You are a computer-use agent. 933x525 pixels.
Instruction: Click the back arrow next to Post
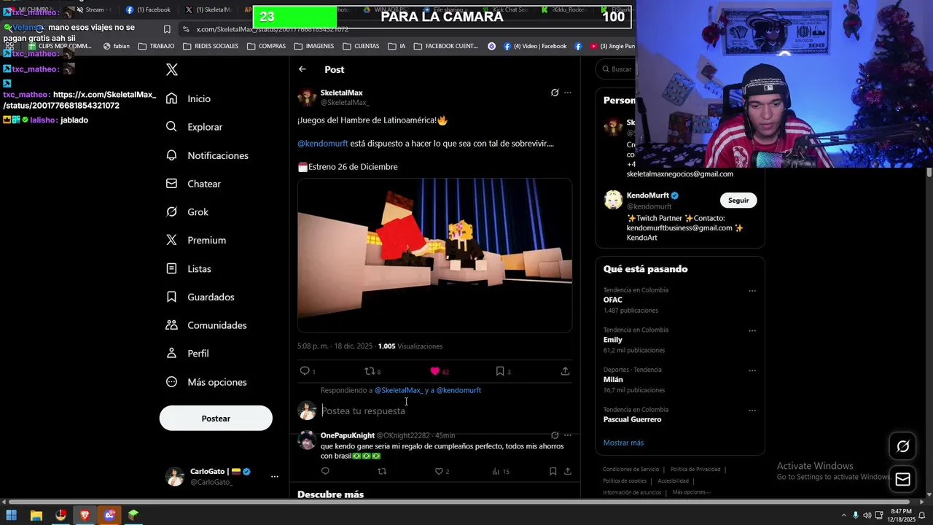302,69
